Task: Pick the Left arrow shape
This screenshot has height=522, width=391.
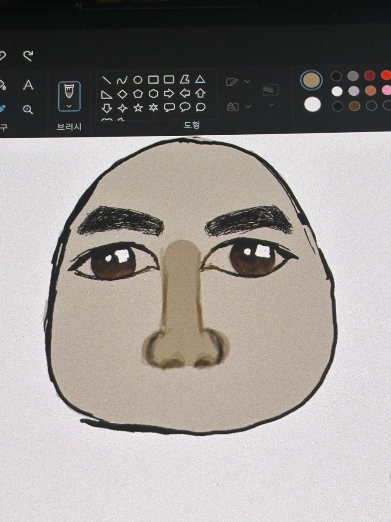Action: click(x=185, y=93)
